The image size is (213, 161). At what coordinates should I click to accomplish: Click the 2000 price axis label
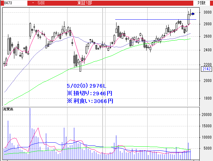[207, 81]
